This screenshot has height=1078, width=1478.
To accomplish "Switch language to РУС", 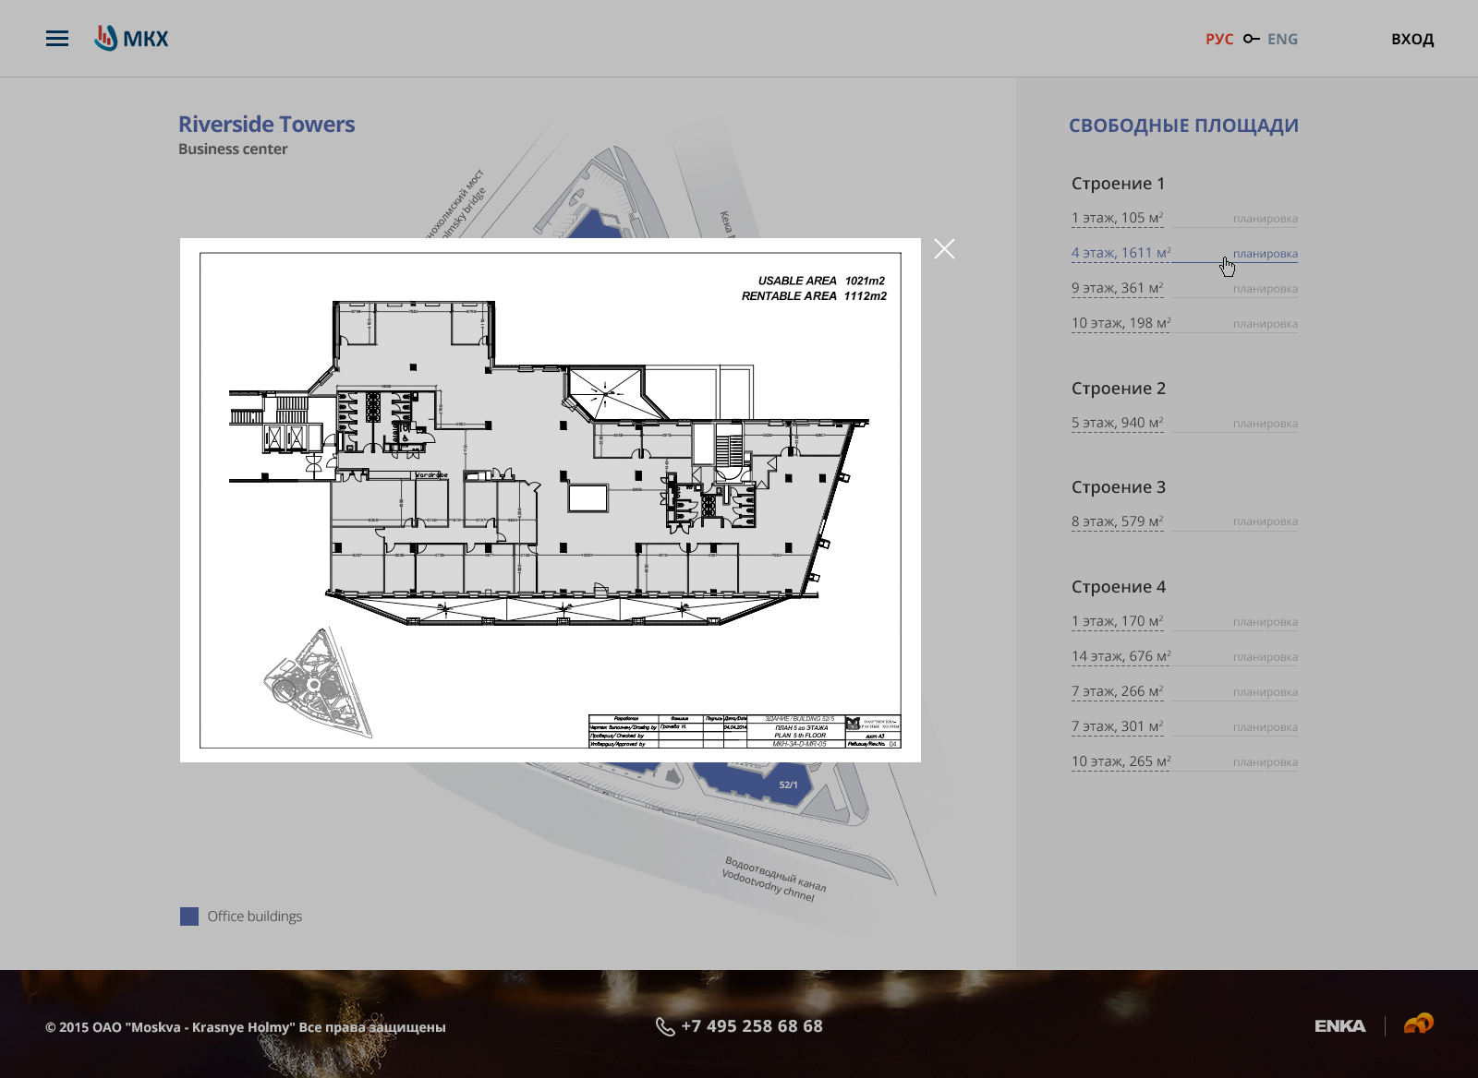I will (1219, 39).
